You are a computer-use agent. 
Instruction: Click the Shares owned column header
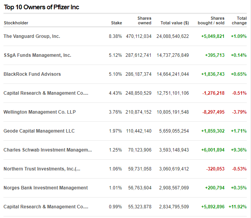coord(144,20)
